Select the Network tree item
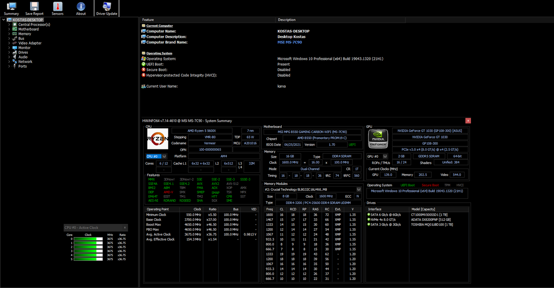This screenshot has width=554, height=288. (25, 61)
